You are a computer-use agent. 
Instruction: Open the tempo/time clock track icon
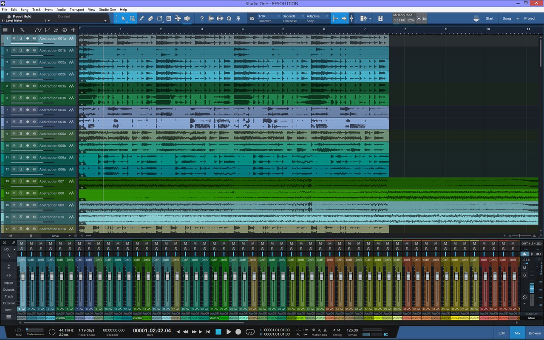[65, 30]
